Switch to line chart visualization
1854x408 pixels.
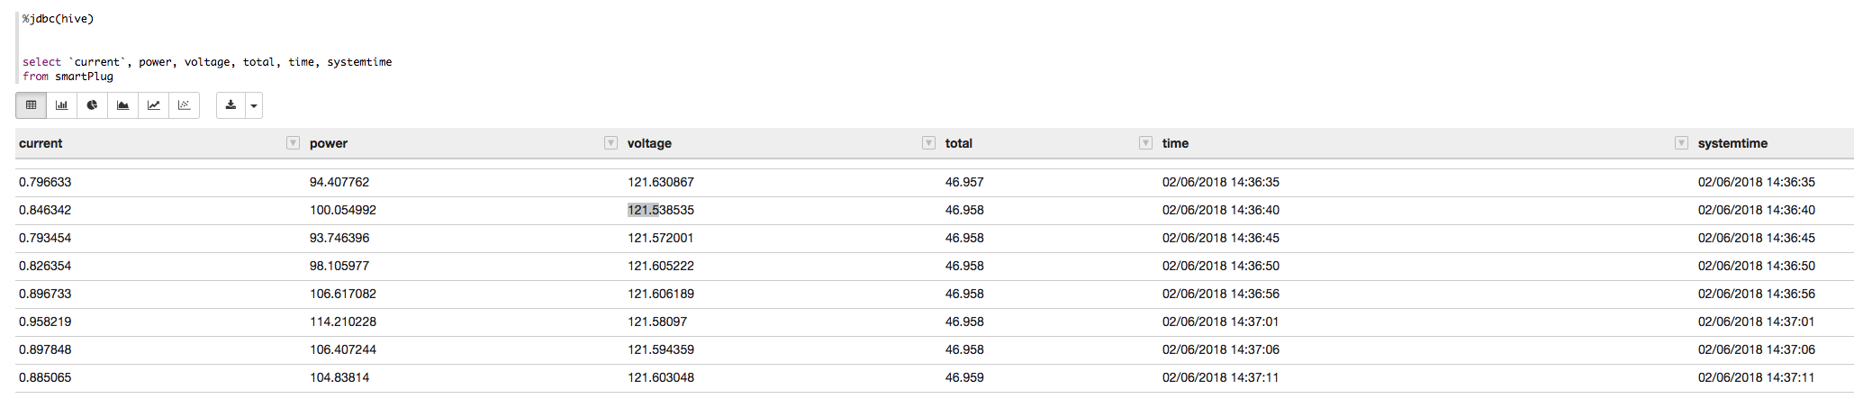pyautogui.click(x=153, y=105)
